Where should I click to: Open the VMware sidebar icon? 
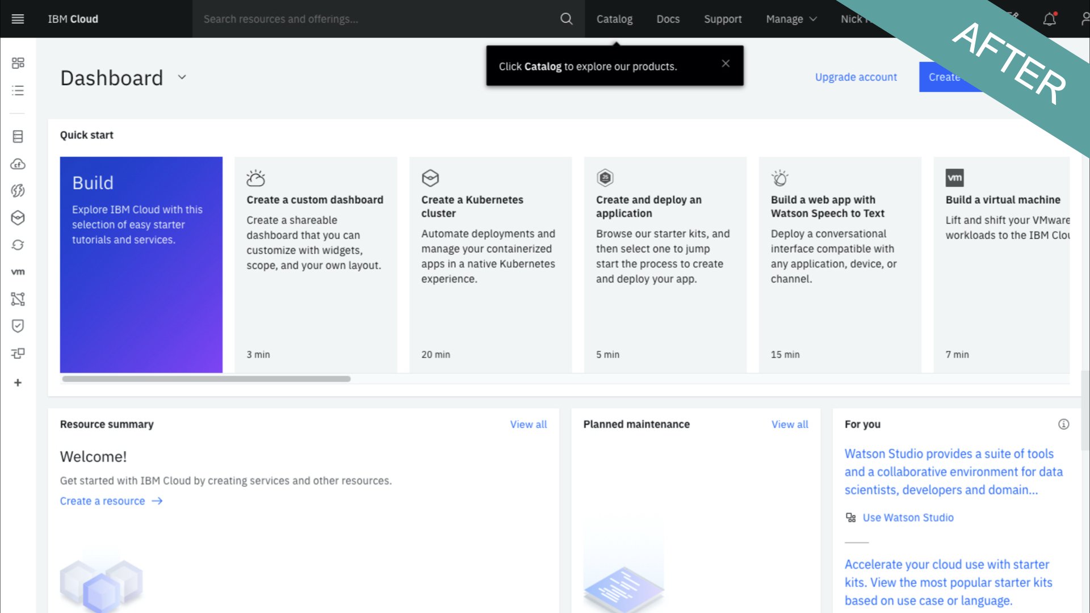18,272
